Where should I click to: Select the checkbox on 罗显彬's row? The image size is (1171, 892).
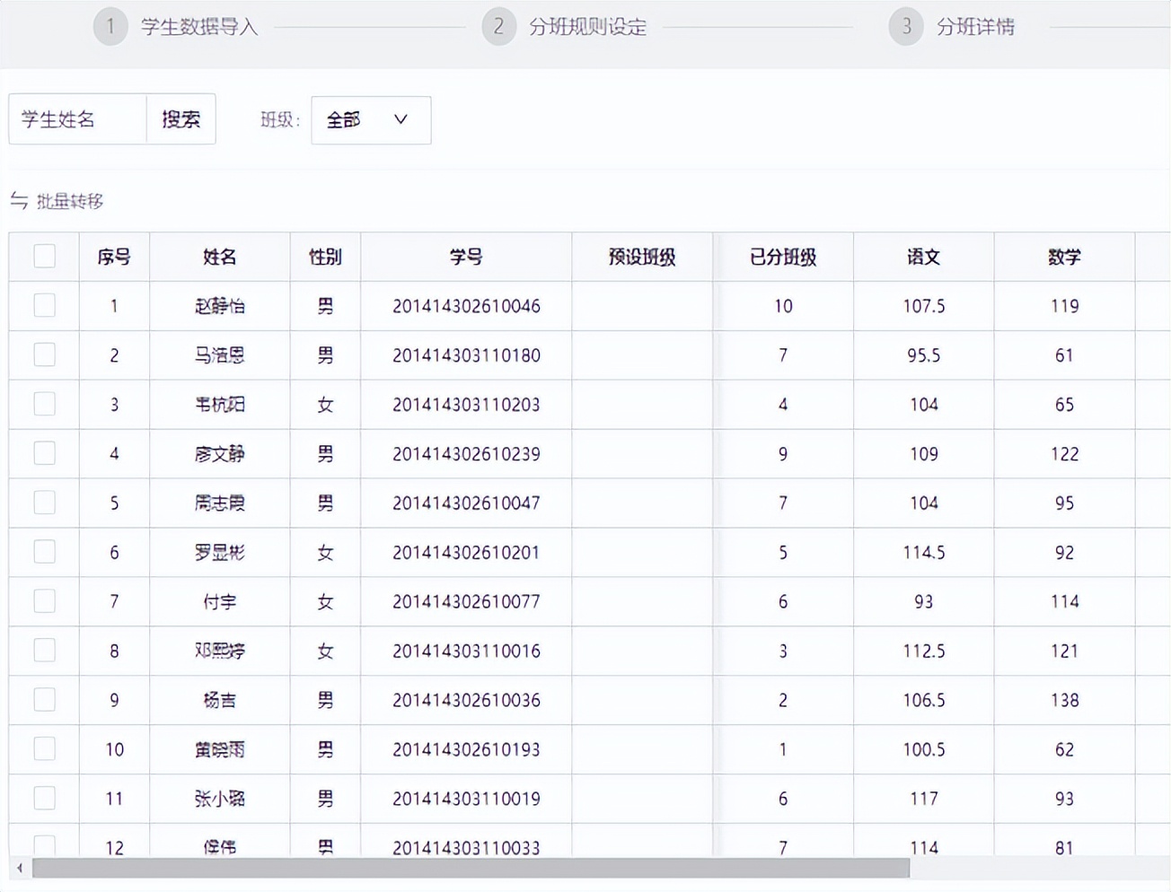pyautogui.click(x=44, y=552)
